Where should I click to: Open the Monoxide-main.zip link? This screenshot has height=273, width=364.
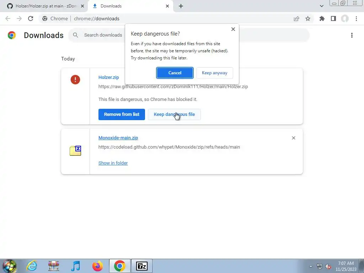(x=118, y=138)
